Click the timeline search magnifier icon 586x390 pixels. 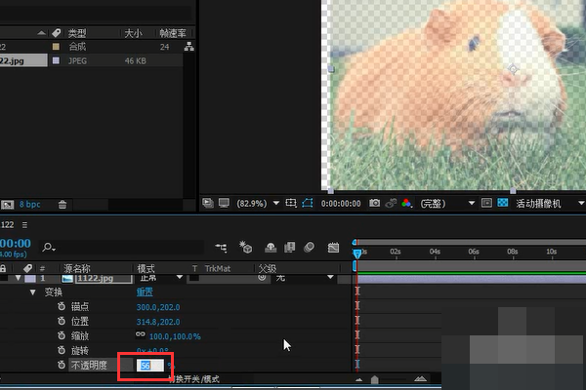click(x=48, y=247)
